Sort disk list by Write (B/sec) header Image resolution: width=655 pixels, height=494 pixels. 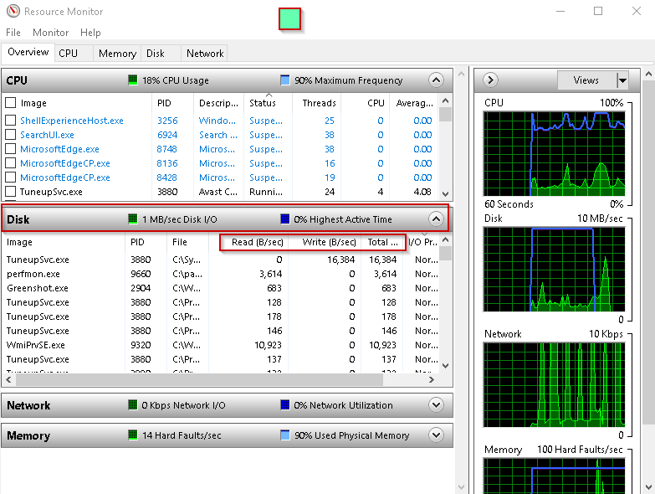(325, 243)
